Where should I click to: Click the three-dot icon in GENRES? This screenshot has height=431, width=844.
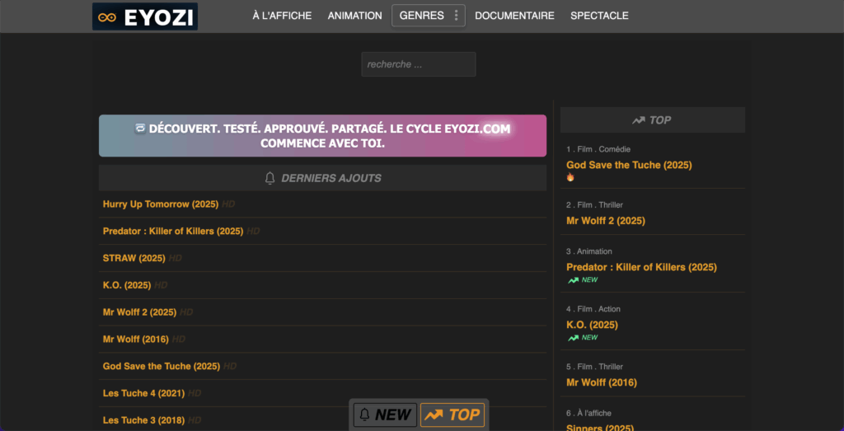(456, 16)
